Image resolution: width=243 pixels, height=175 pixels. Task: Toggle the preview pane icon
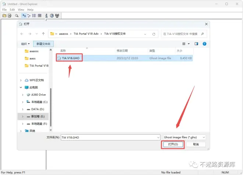(196, 44)
